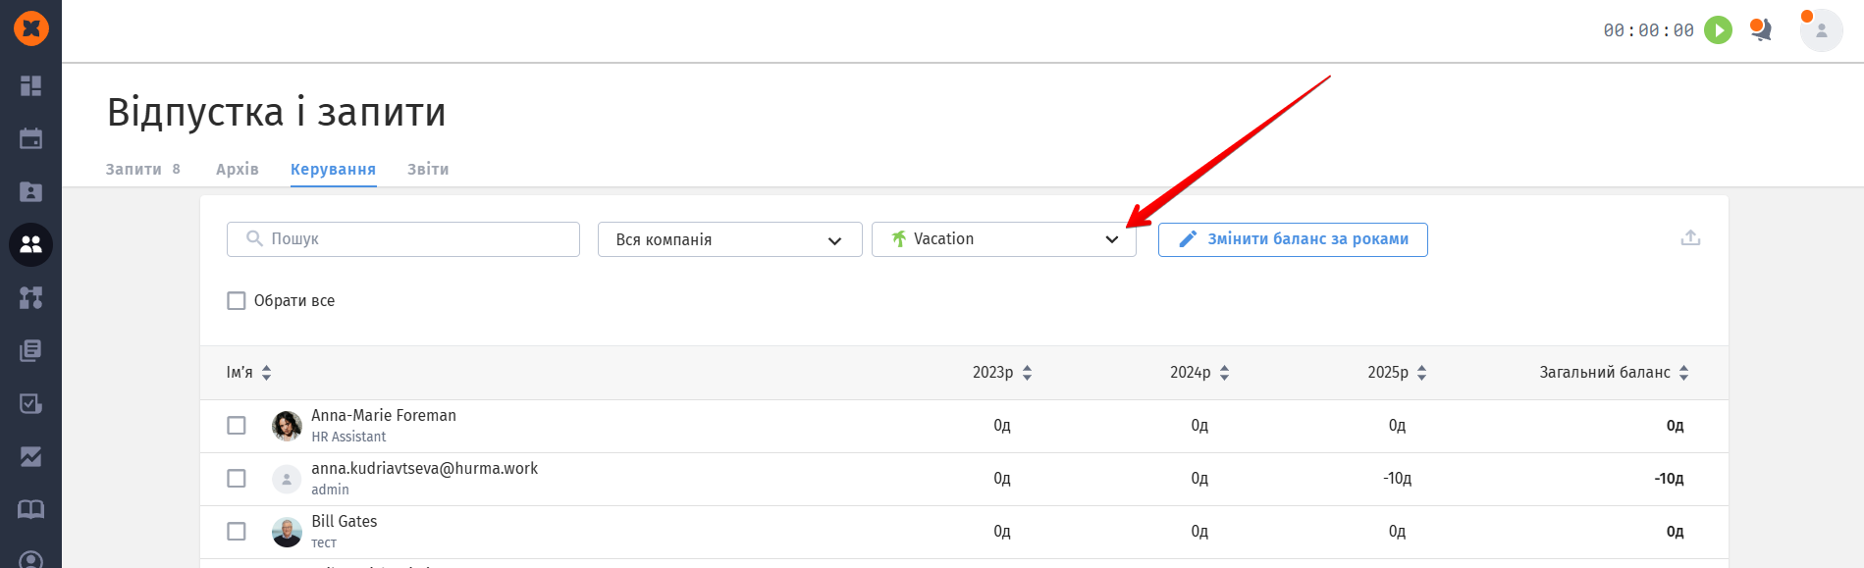This screenshot has width=1864, height=568.
Task: Open the notifications bell icon
Action: coord(1761,30)
